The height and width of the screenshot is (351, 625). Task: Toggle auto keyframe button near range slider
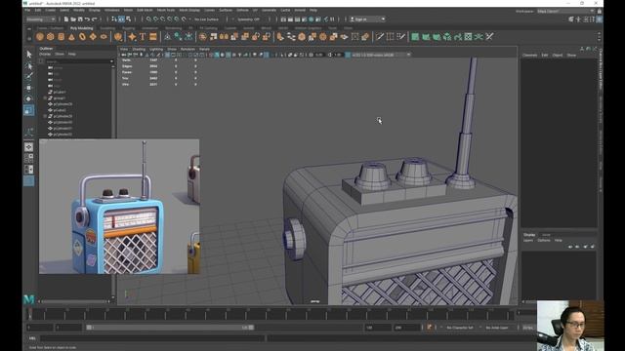coord(430,328)
